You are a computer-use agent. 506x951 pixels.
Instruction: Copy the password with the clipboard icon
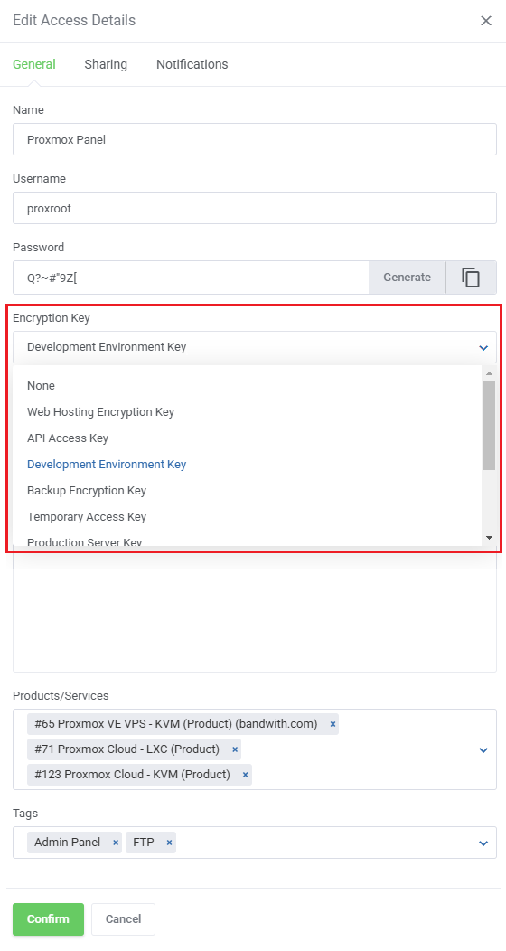click(471, 278)
